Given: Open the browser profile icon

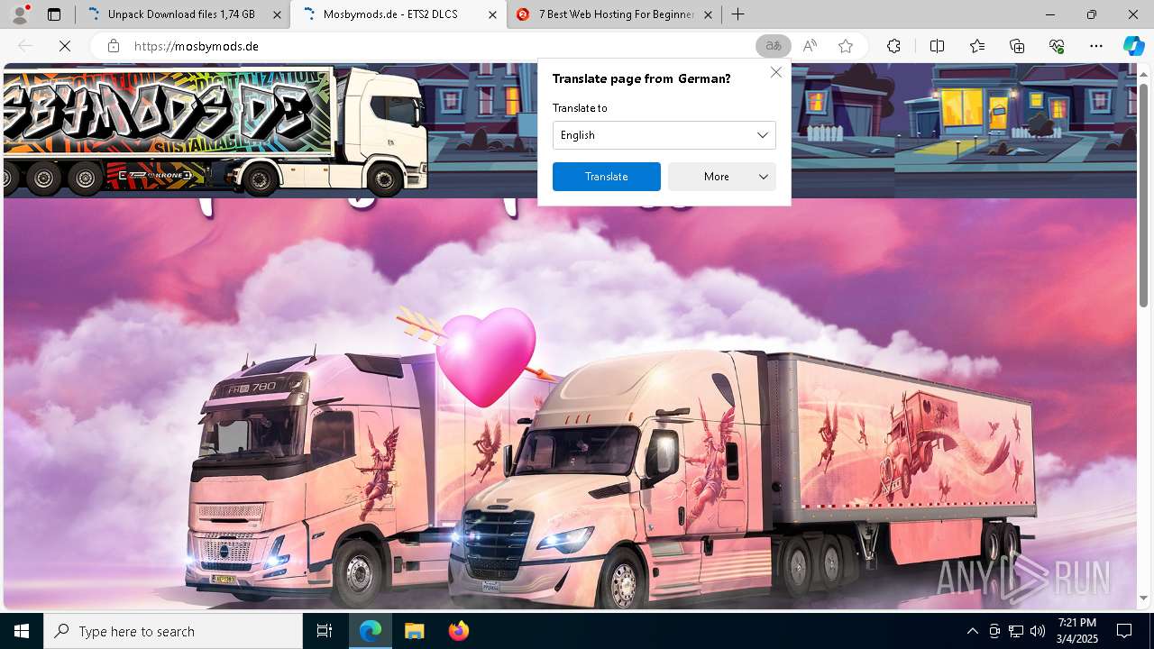Looking at the screenshot, I should click(20, 14).
